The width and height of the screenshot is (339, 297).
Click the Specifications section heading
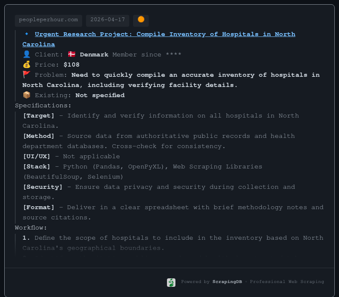43,105
